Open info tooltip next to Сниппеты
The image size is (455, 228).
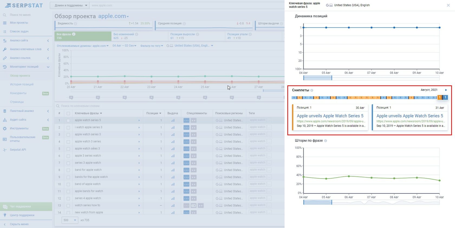pos(312,90)
